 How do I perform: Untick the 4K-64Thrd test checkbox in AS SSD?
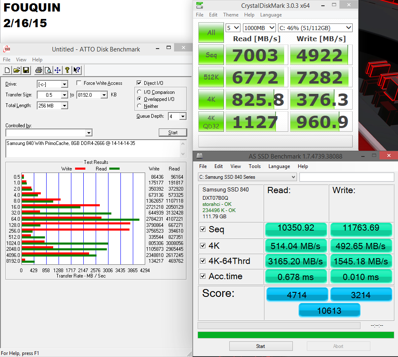point(203,261)
